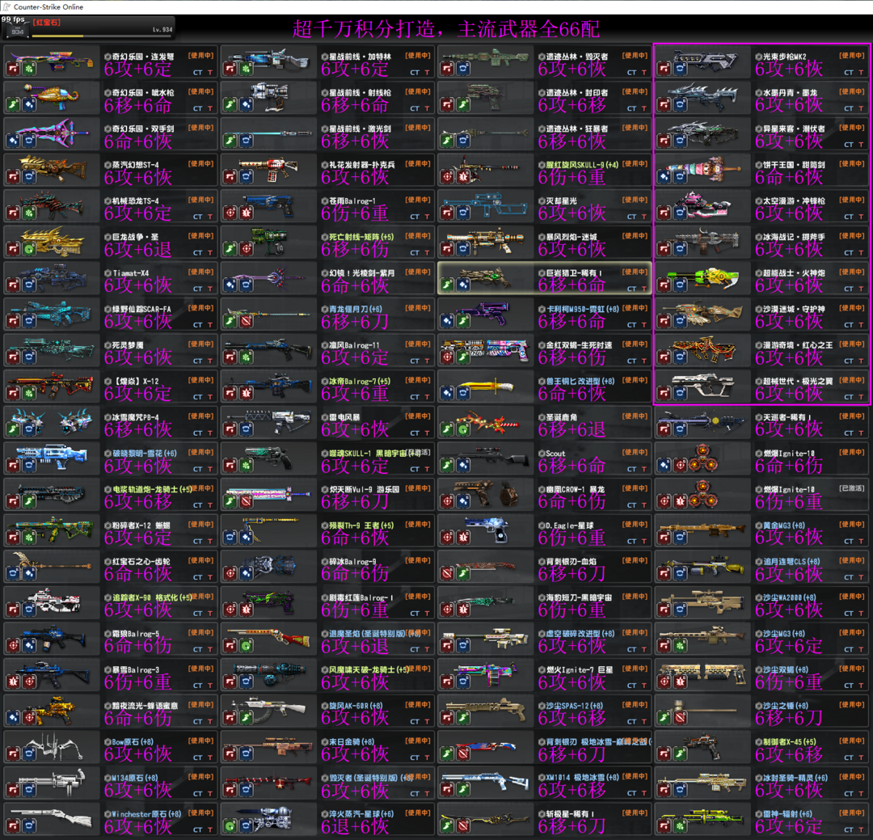Select the Bow原石 weapon thumbnail
Viewport: 873px width, 840px height.
(52, 746)
